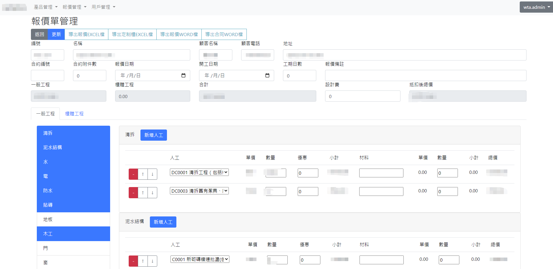Image resolution: width=553 pixels, height=269 pixels.
Task: Move the DC0003 row up
Action: pos(143,193)
